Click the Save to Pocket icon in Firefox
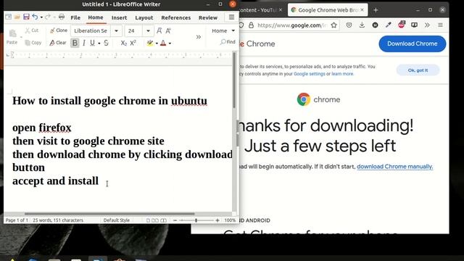 (349, 25)
